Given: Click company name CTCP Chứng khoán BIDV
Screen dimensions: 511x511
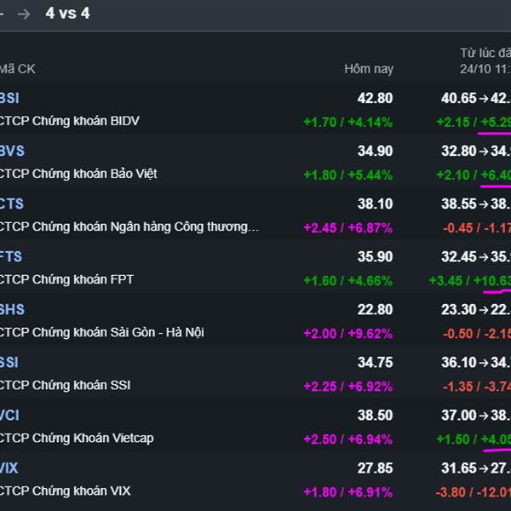Looking at the screenshot, I should 70,121.
